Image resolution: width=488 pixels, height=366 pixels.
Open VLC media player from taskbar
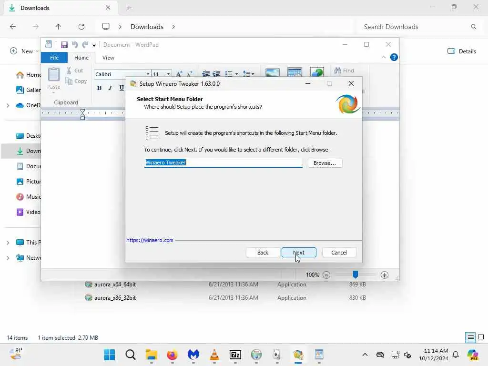click(x=214, y=355)
